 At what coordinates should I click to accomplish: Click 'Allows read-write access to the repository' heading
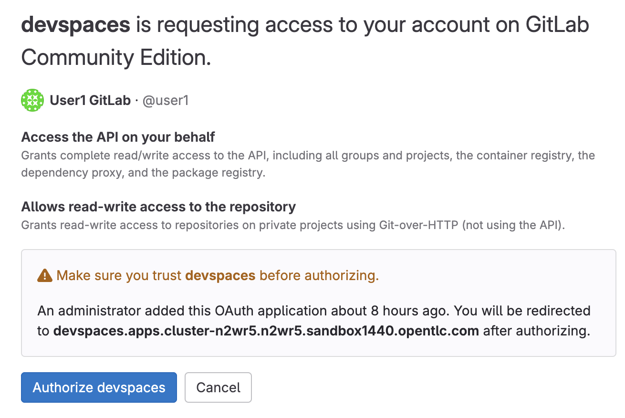pyautogui.click(x=158, y=207)
